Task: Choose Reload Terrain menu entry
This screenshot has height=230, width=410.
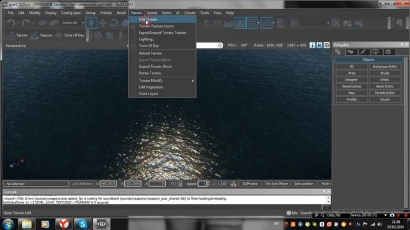Action: click(x=162, y=53)
